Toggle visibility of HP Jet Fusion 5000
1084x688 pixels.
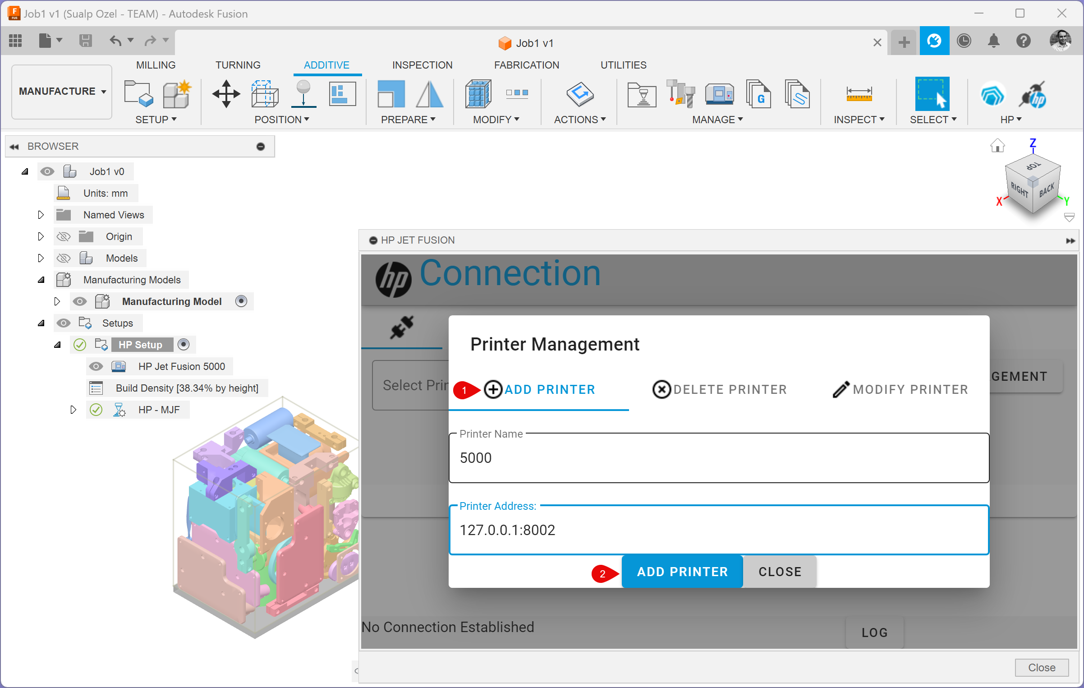[x=96, y=366]
